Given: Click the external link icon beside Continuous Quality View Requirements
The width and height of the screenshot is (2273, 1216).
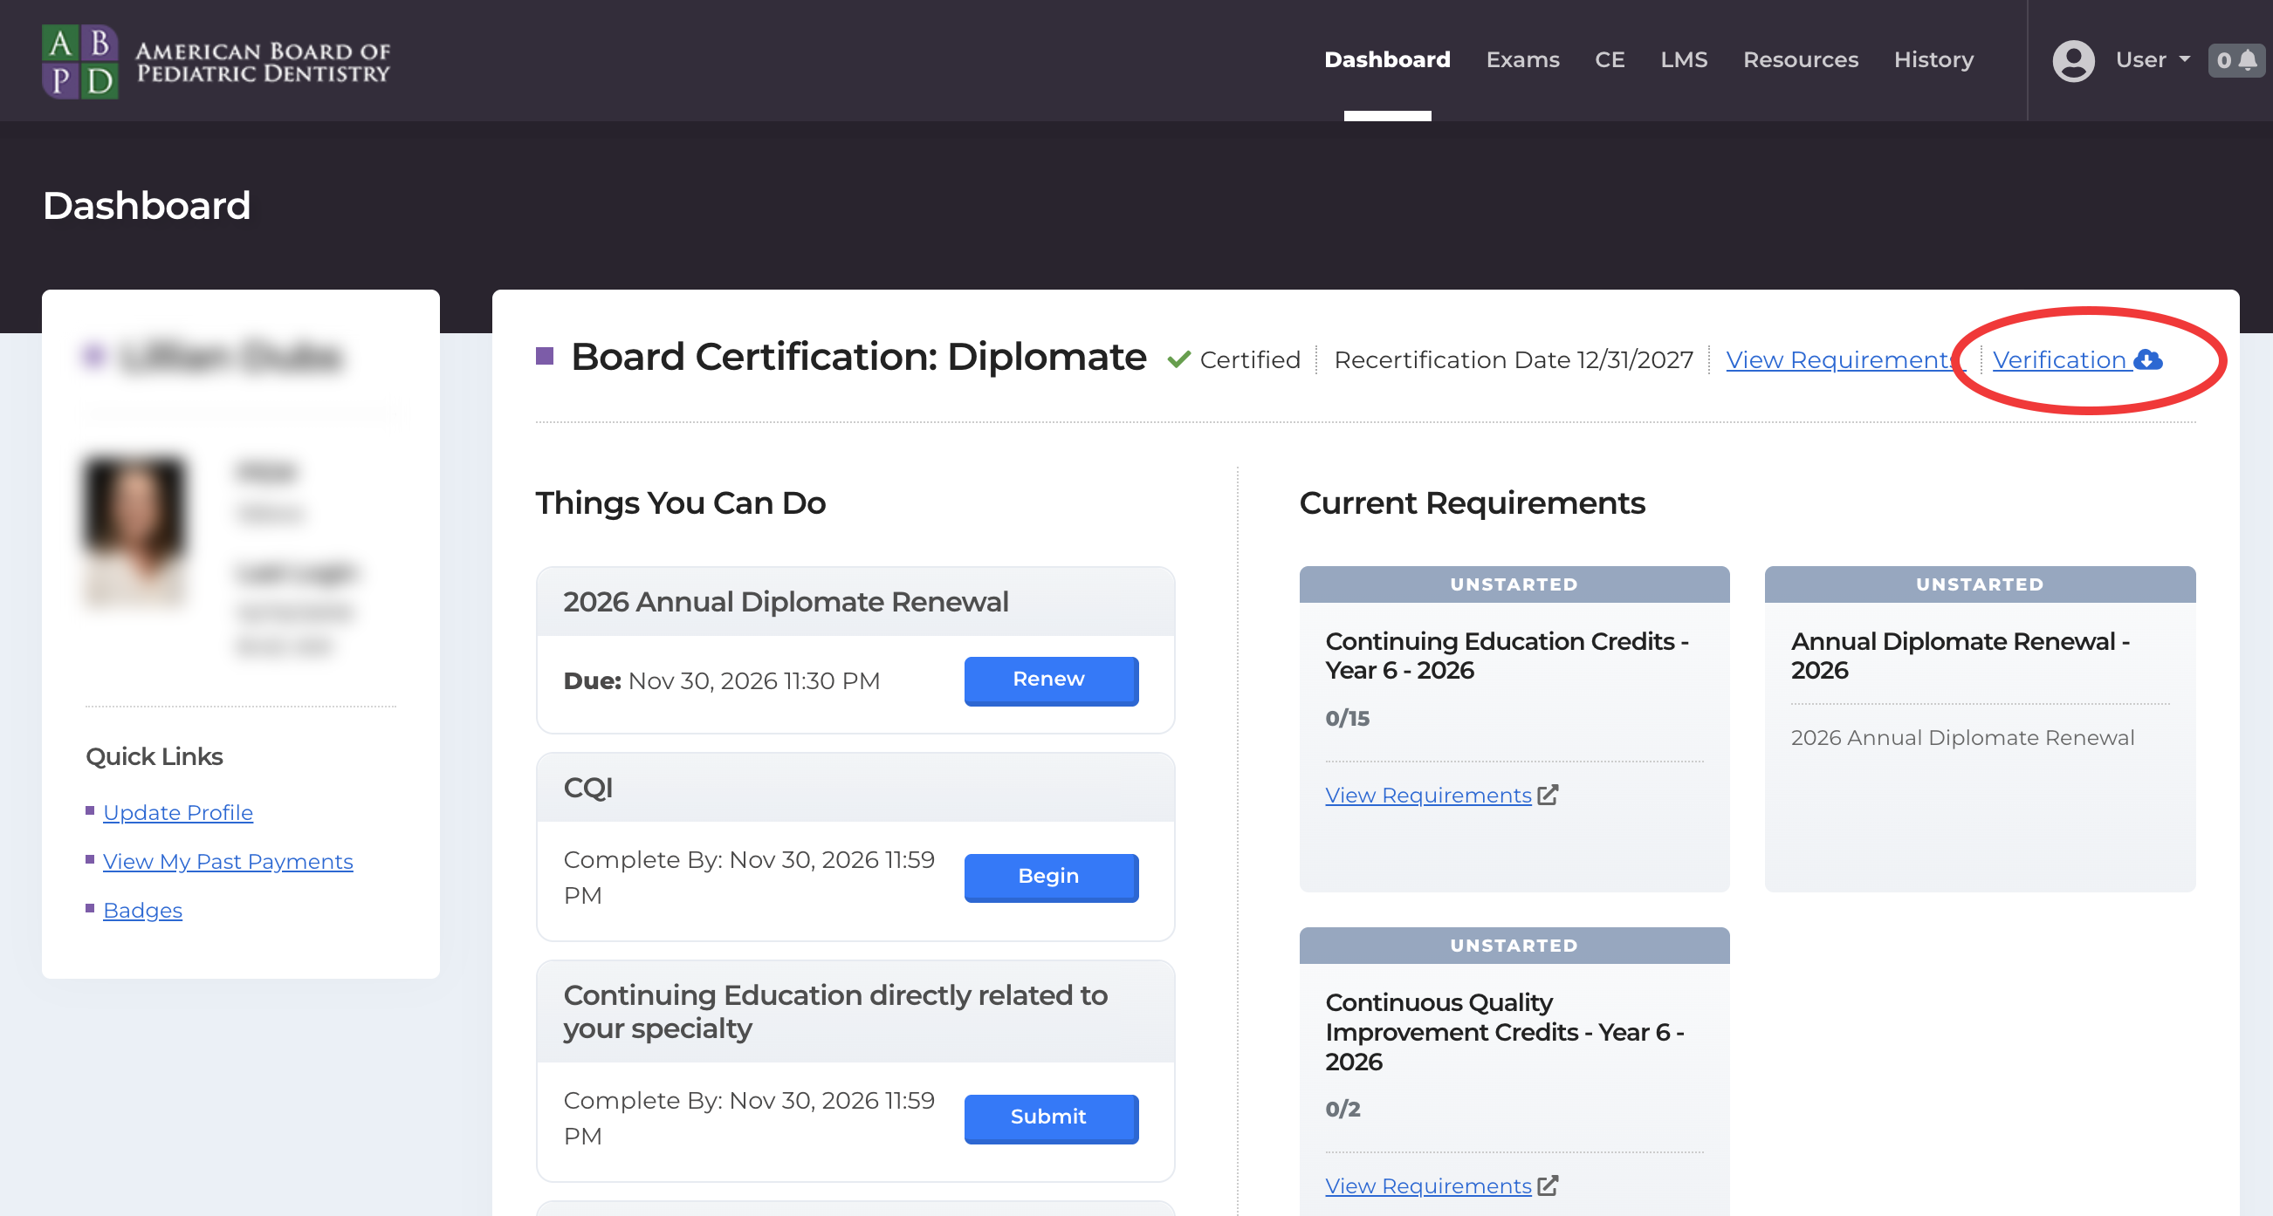Looking at the screenshot, I should click(x=1548, y=1185).
